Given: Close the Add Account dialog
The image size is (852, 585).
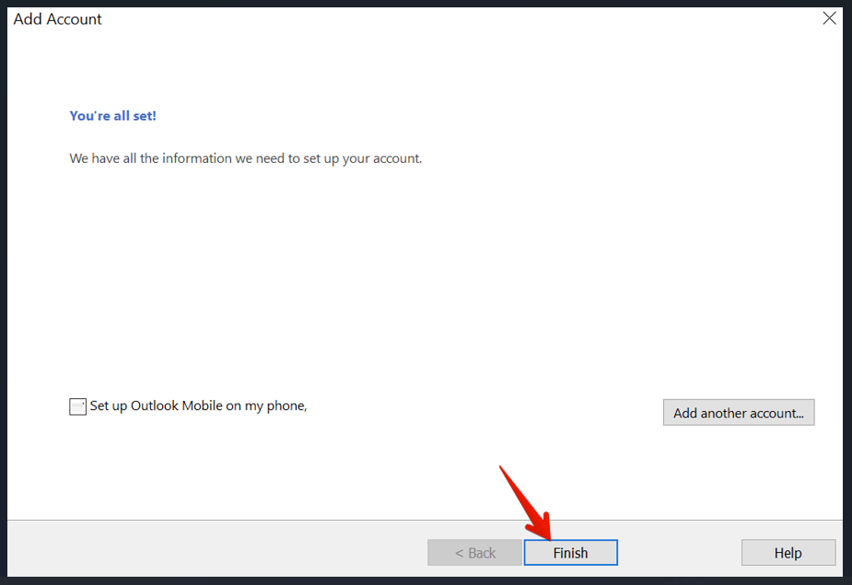Looking at the screenshot, I should [829, 17].
